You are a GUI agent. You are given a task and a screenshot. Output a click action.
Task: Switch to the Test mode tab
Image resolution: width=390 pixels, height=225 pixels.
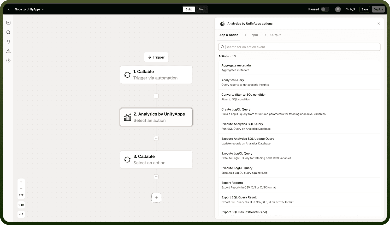click(202, 9)
